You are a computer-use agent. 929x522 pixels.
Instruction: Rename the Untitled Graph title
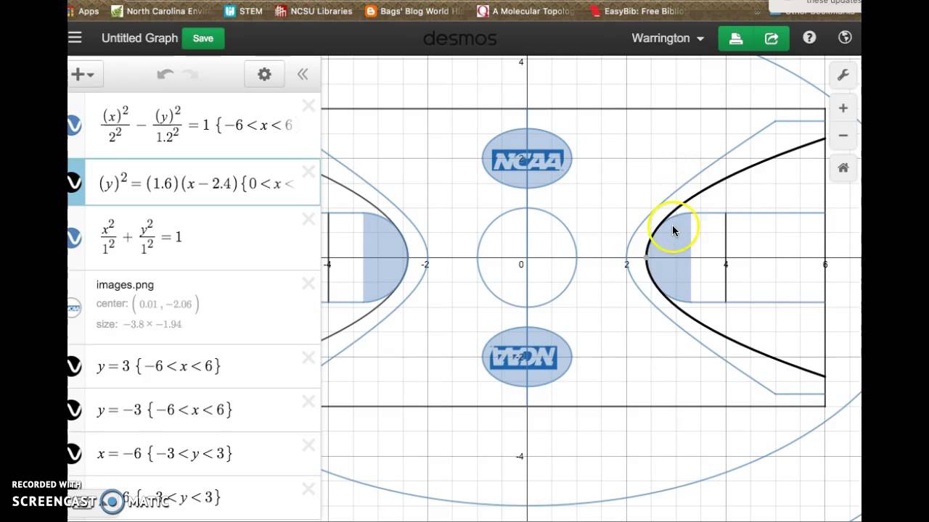(139, 38)
